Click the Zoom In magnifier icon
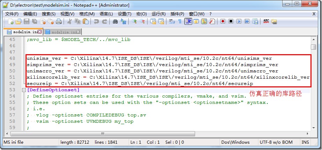322x150 pixels. point(134,21)
